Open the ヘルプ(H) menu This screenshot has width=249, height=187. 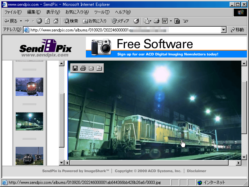point(123,12)
